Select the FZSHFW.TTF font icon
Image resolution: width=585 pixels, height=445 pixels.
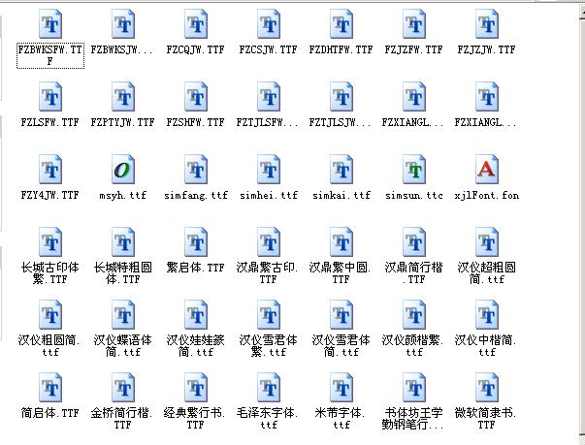point(196,97)
